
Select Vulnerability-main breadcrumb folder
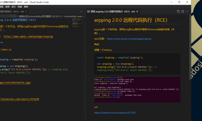pos(73,16)
